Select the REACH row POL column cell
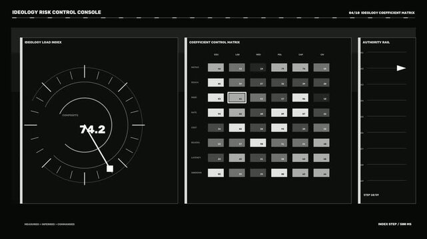Screen dimensions: 427x239 tap(279, 82)
